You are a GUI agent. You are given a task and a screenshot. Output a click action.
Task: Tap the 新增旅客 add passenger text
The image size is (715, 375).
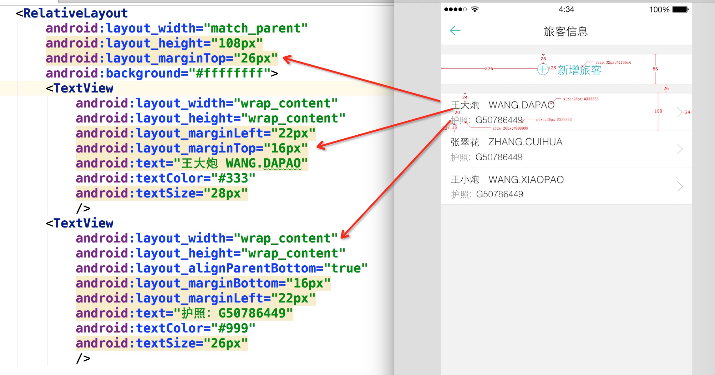(x=579, y=70)
